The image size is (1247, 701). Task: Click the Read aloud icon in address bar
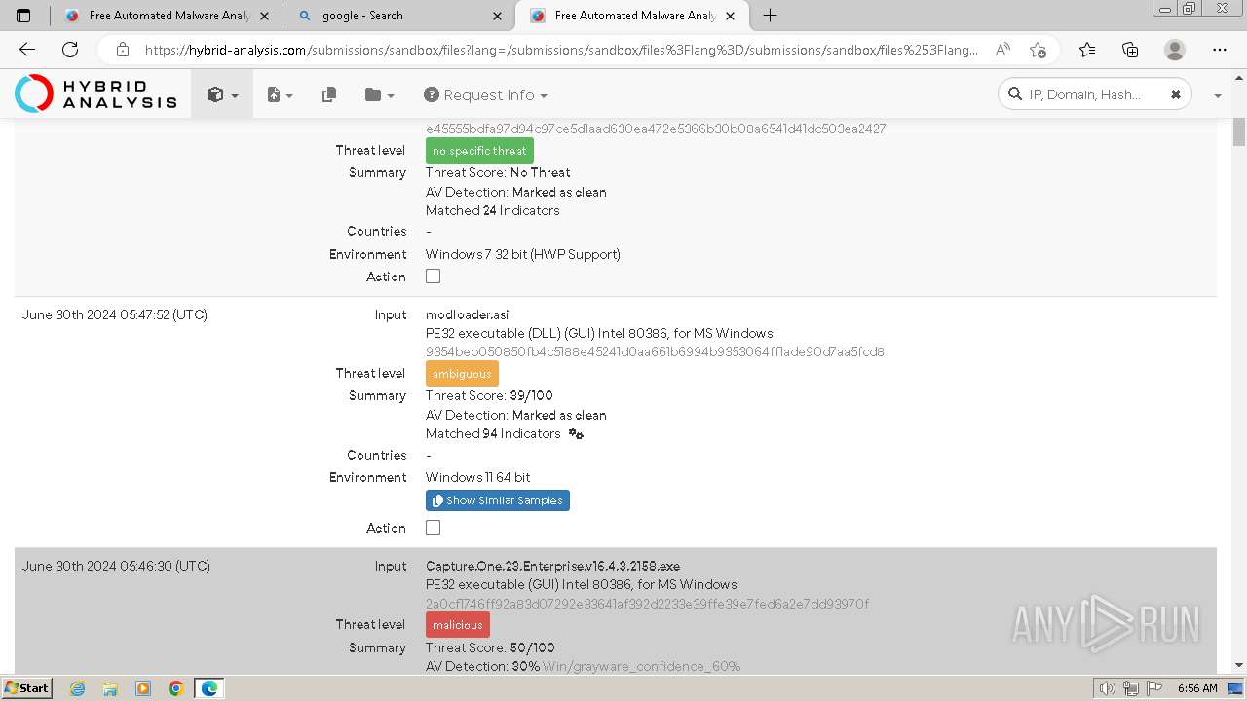(1002, 50)
